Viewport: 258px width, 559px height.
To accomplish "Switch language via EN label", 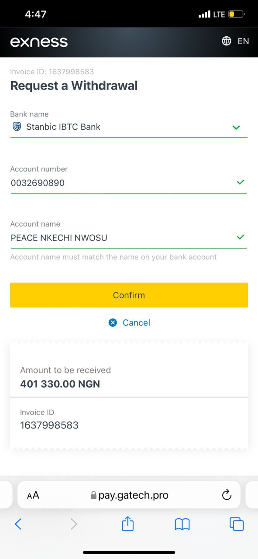I will tap(243, 41).
